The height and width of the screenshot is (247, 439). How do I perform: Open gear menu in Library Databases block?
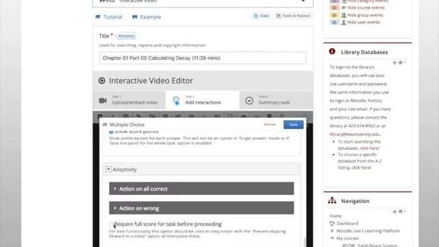(402, 62)
